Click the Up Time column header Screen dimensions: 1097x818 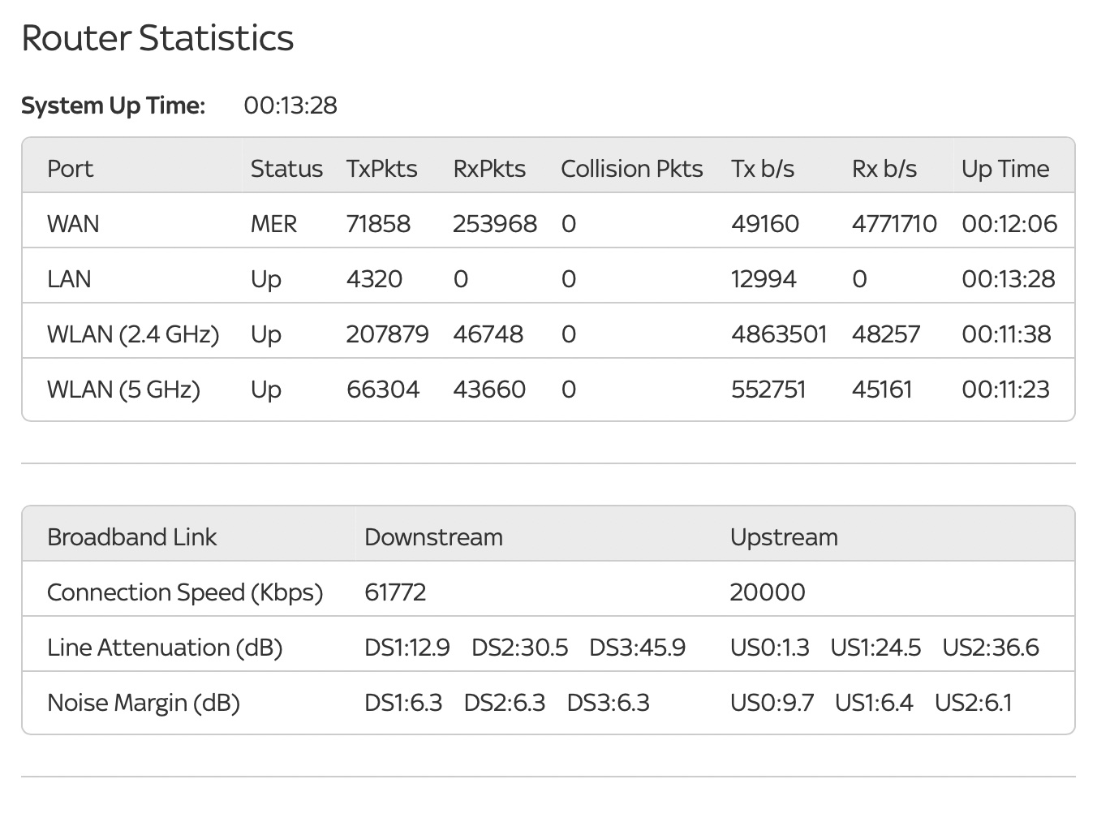pos(1005,169)
